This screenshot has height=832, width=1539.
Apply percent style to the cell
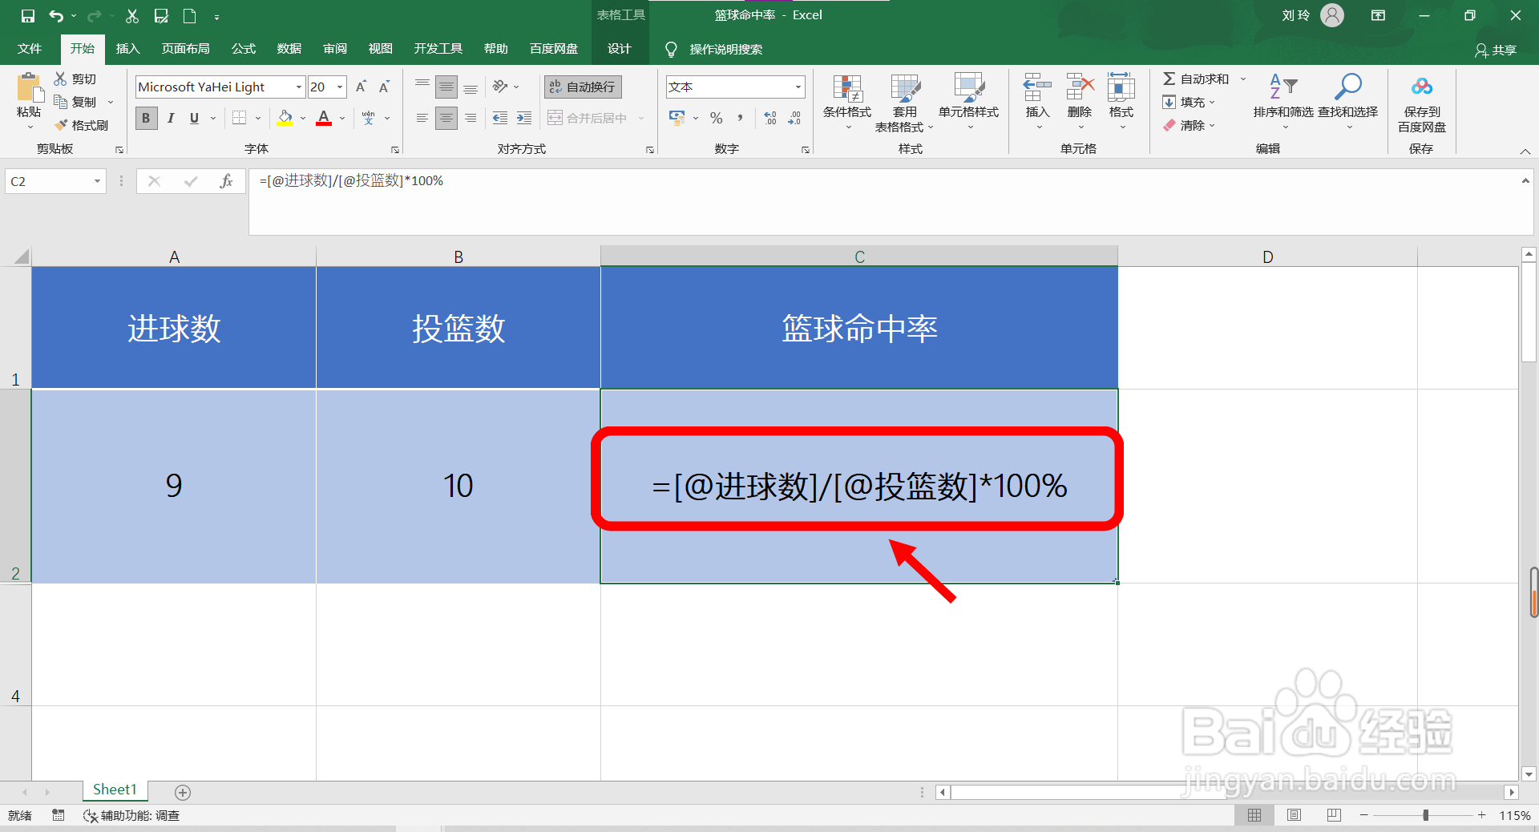[716, 118]
